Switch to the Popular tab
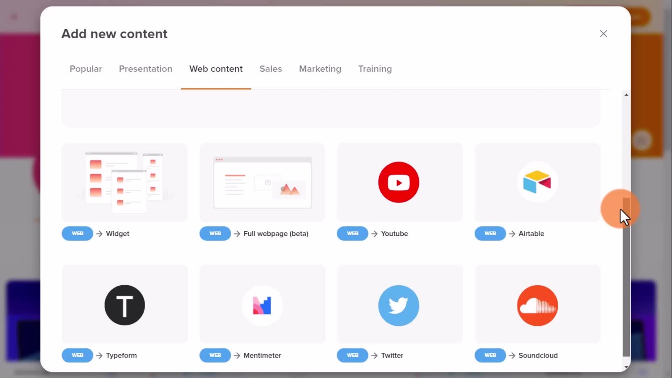The width and height of the screenshot is (672, 378). (x=86, y=69)
